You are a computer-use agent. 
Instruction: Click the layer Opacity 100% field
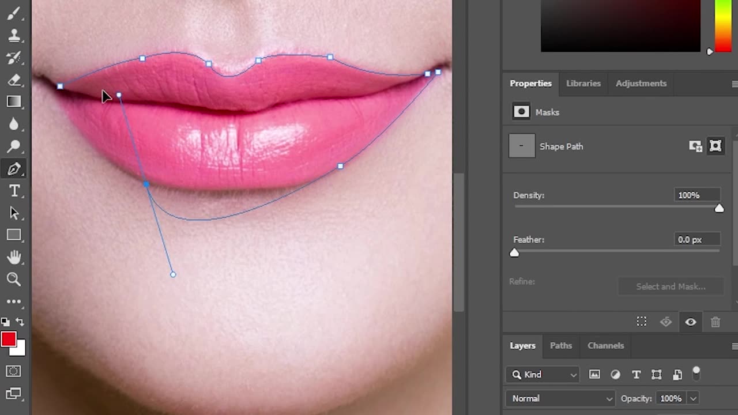click(x=671, y=398)
